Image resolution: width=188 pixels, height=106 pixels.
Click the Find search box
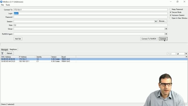pyautogui.click(x=171, y=54)
